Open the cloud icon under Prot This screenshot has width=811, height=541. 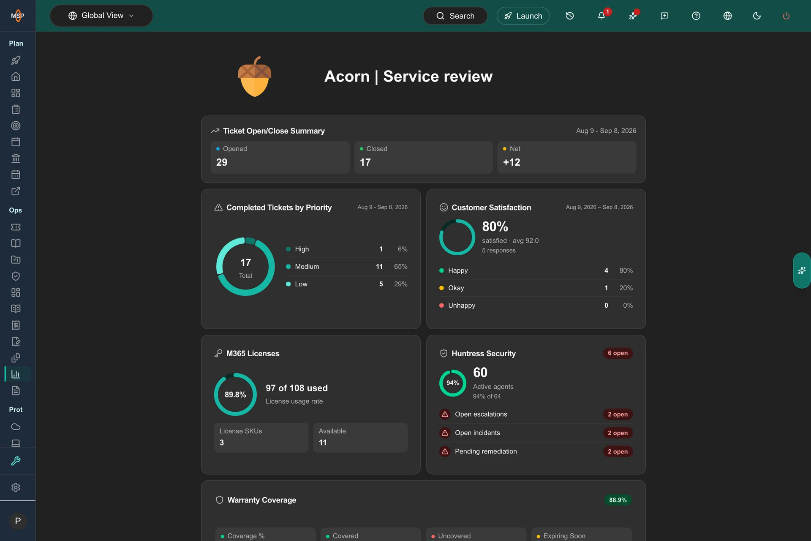(16, 426)
